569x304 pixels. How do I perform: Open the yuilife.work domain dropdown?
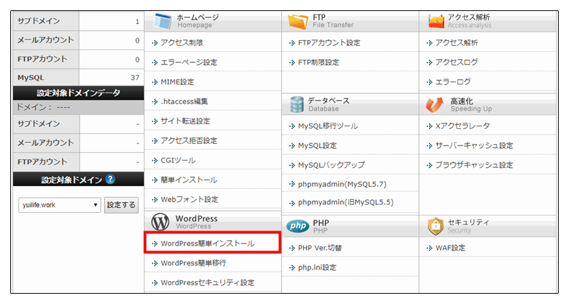pos(60,205)
